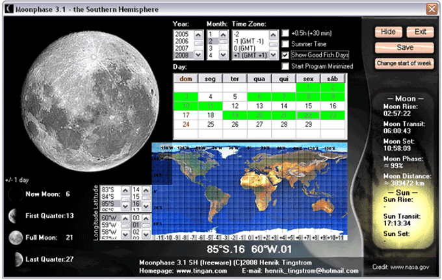Select year 2008 in Year list
Screen dimensions: 442x280
pos(183,55)
